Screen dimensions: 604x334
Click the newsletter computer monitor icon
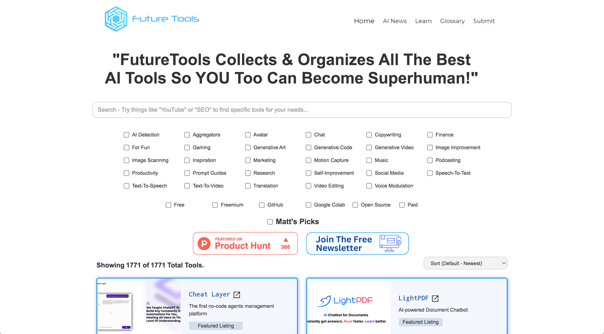pyautogui.click(x=390, y=243)
